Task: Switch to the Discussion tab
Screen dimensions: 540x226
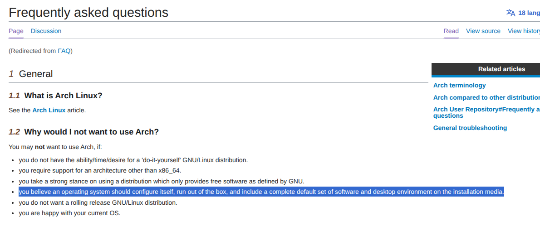Action: [x=46, y=31]
